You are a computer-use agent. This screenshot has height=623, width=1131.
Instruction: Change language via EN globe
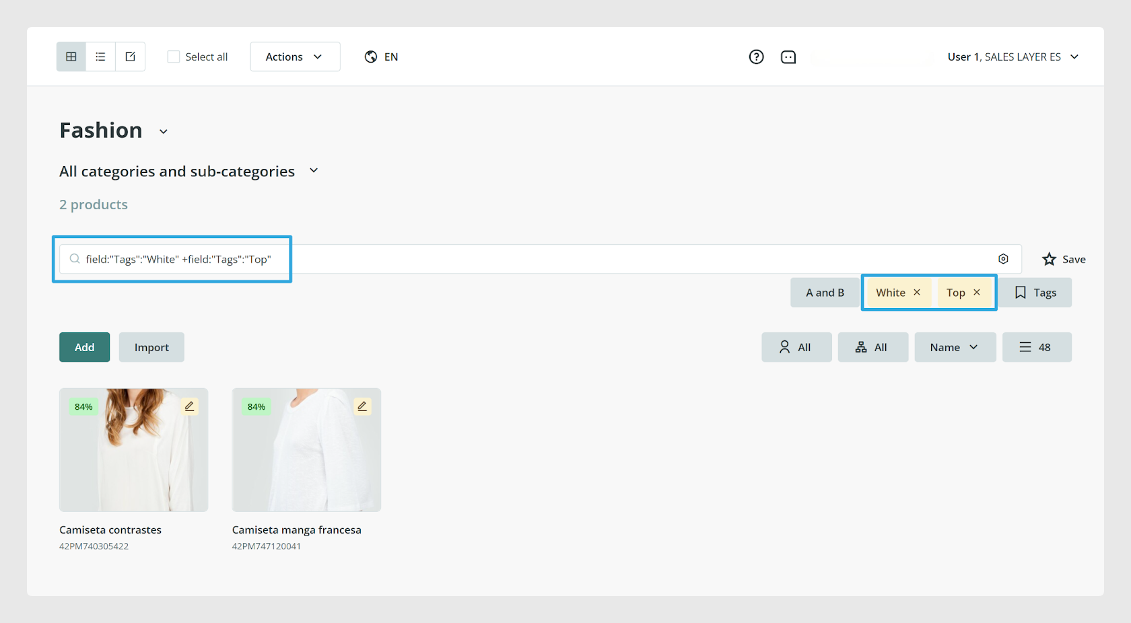(382, 57)
